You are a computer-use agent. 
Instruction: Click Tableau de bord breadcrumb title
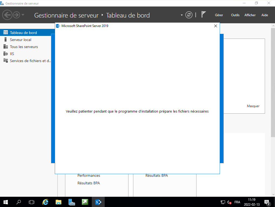(x=128, y=15)
